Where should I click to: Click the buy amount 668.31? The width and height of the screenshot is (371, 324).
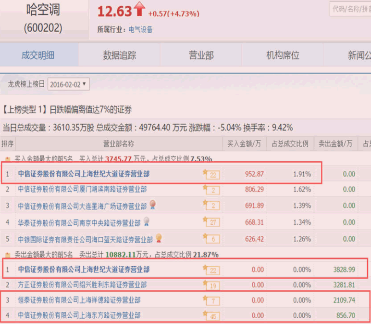point(254,222)
